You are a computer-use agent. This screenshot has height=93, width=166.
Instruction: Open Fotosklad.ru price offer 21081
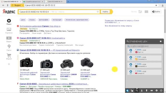[144, 58]
